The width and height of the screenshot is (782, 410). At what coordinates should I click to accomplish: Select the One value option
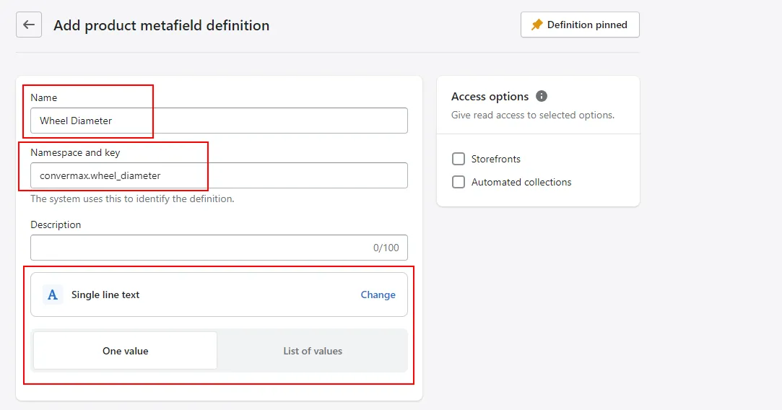(x=125, y=351)
